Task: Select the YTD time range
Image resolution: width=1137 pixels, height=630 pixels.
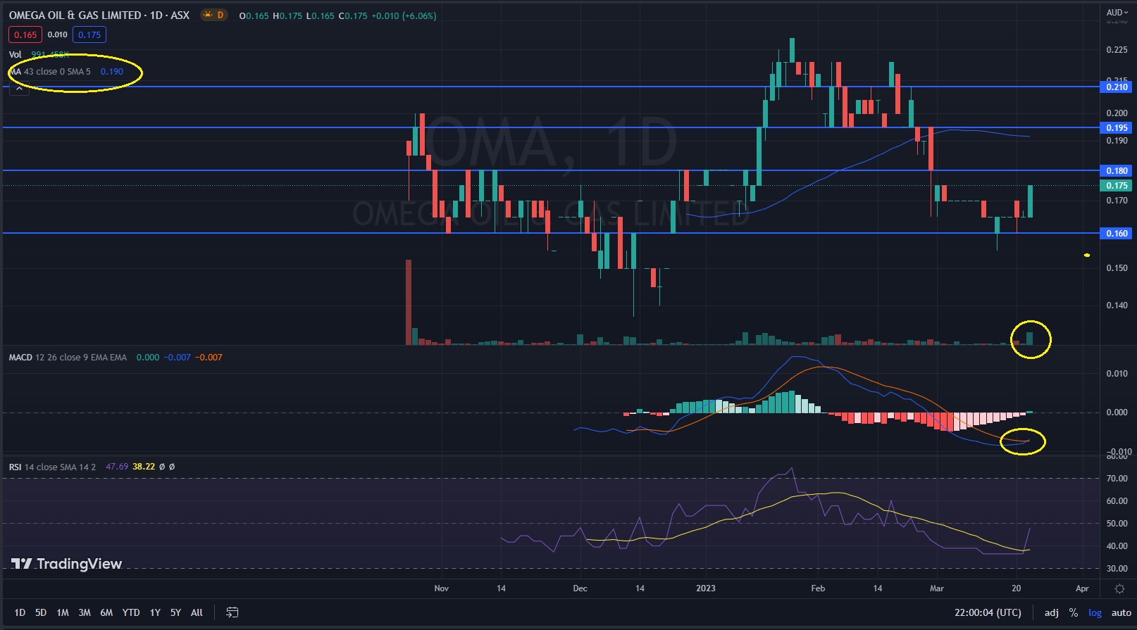Action: [131, 612]
